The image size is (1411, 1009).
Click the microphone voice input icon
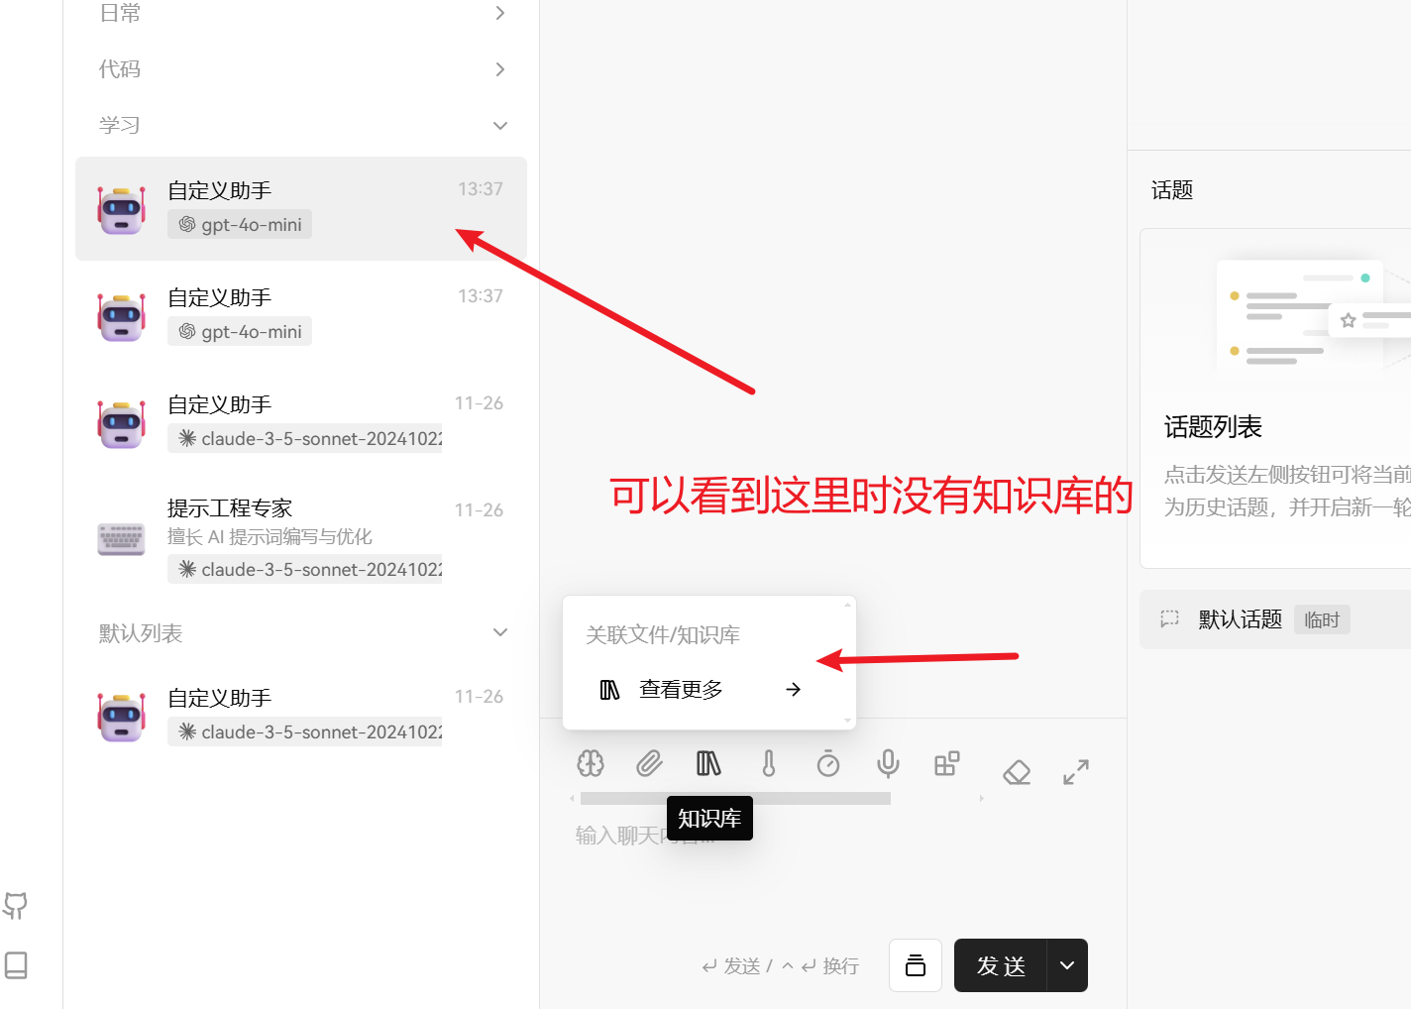pyautogui.click(x=888, y=763)
